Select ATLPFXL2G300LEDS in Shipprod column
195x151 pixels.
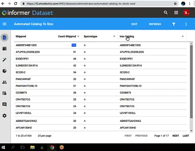click(28, 52)
